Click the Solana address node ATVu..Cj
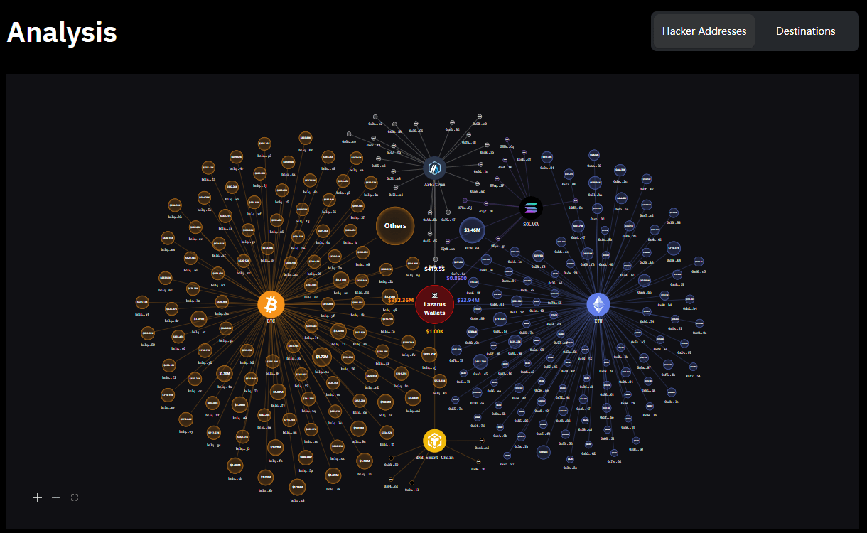This screenshot has width=867, height=533. pos(465,200)
